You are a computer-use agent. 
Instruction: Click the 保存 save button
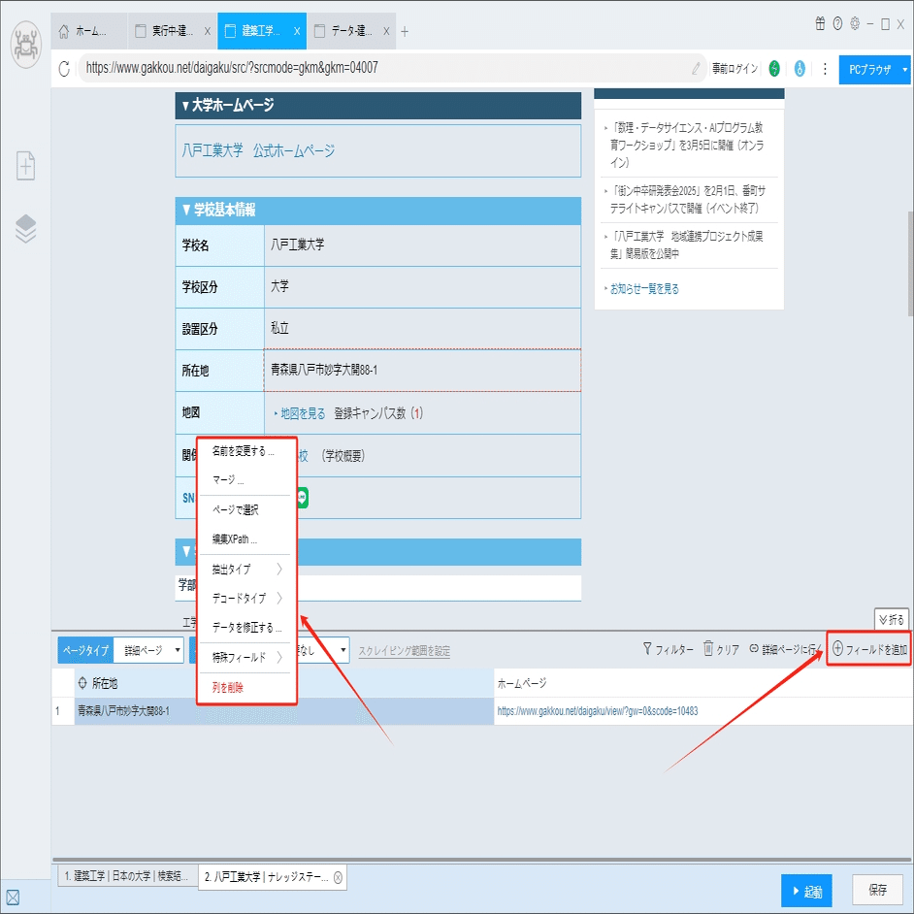click(x=877, y=890)
